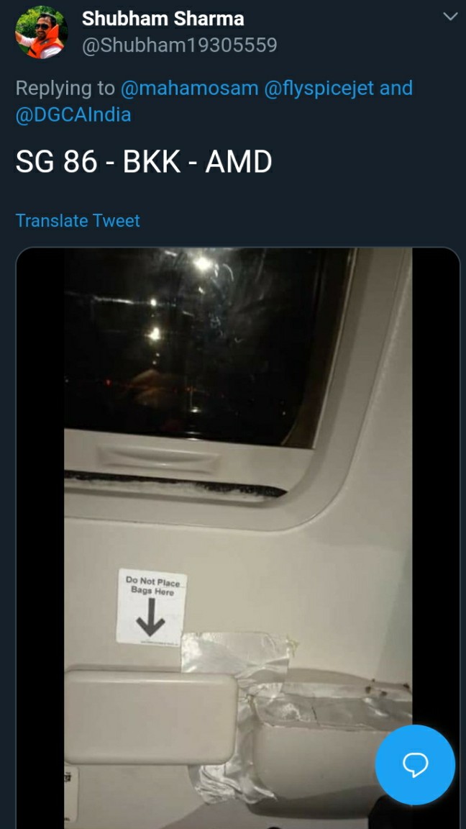This screenshot has width=466, height=829.
Task: Click the handle @Shubham19305559
Action: (179, 45)
